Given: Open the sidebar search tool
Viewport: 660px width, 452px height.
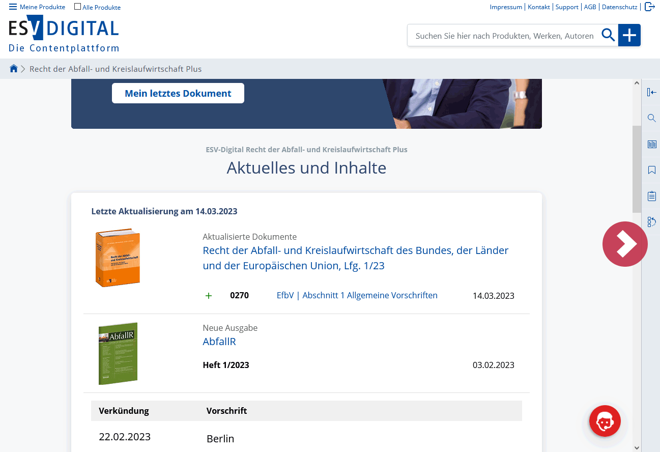Looking at the screenshot, I should click(651, 118).
